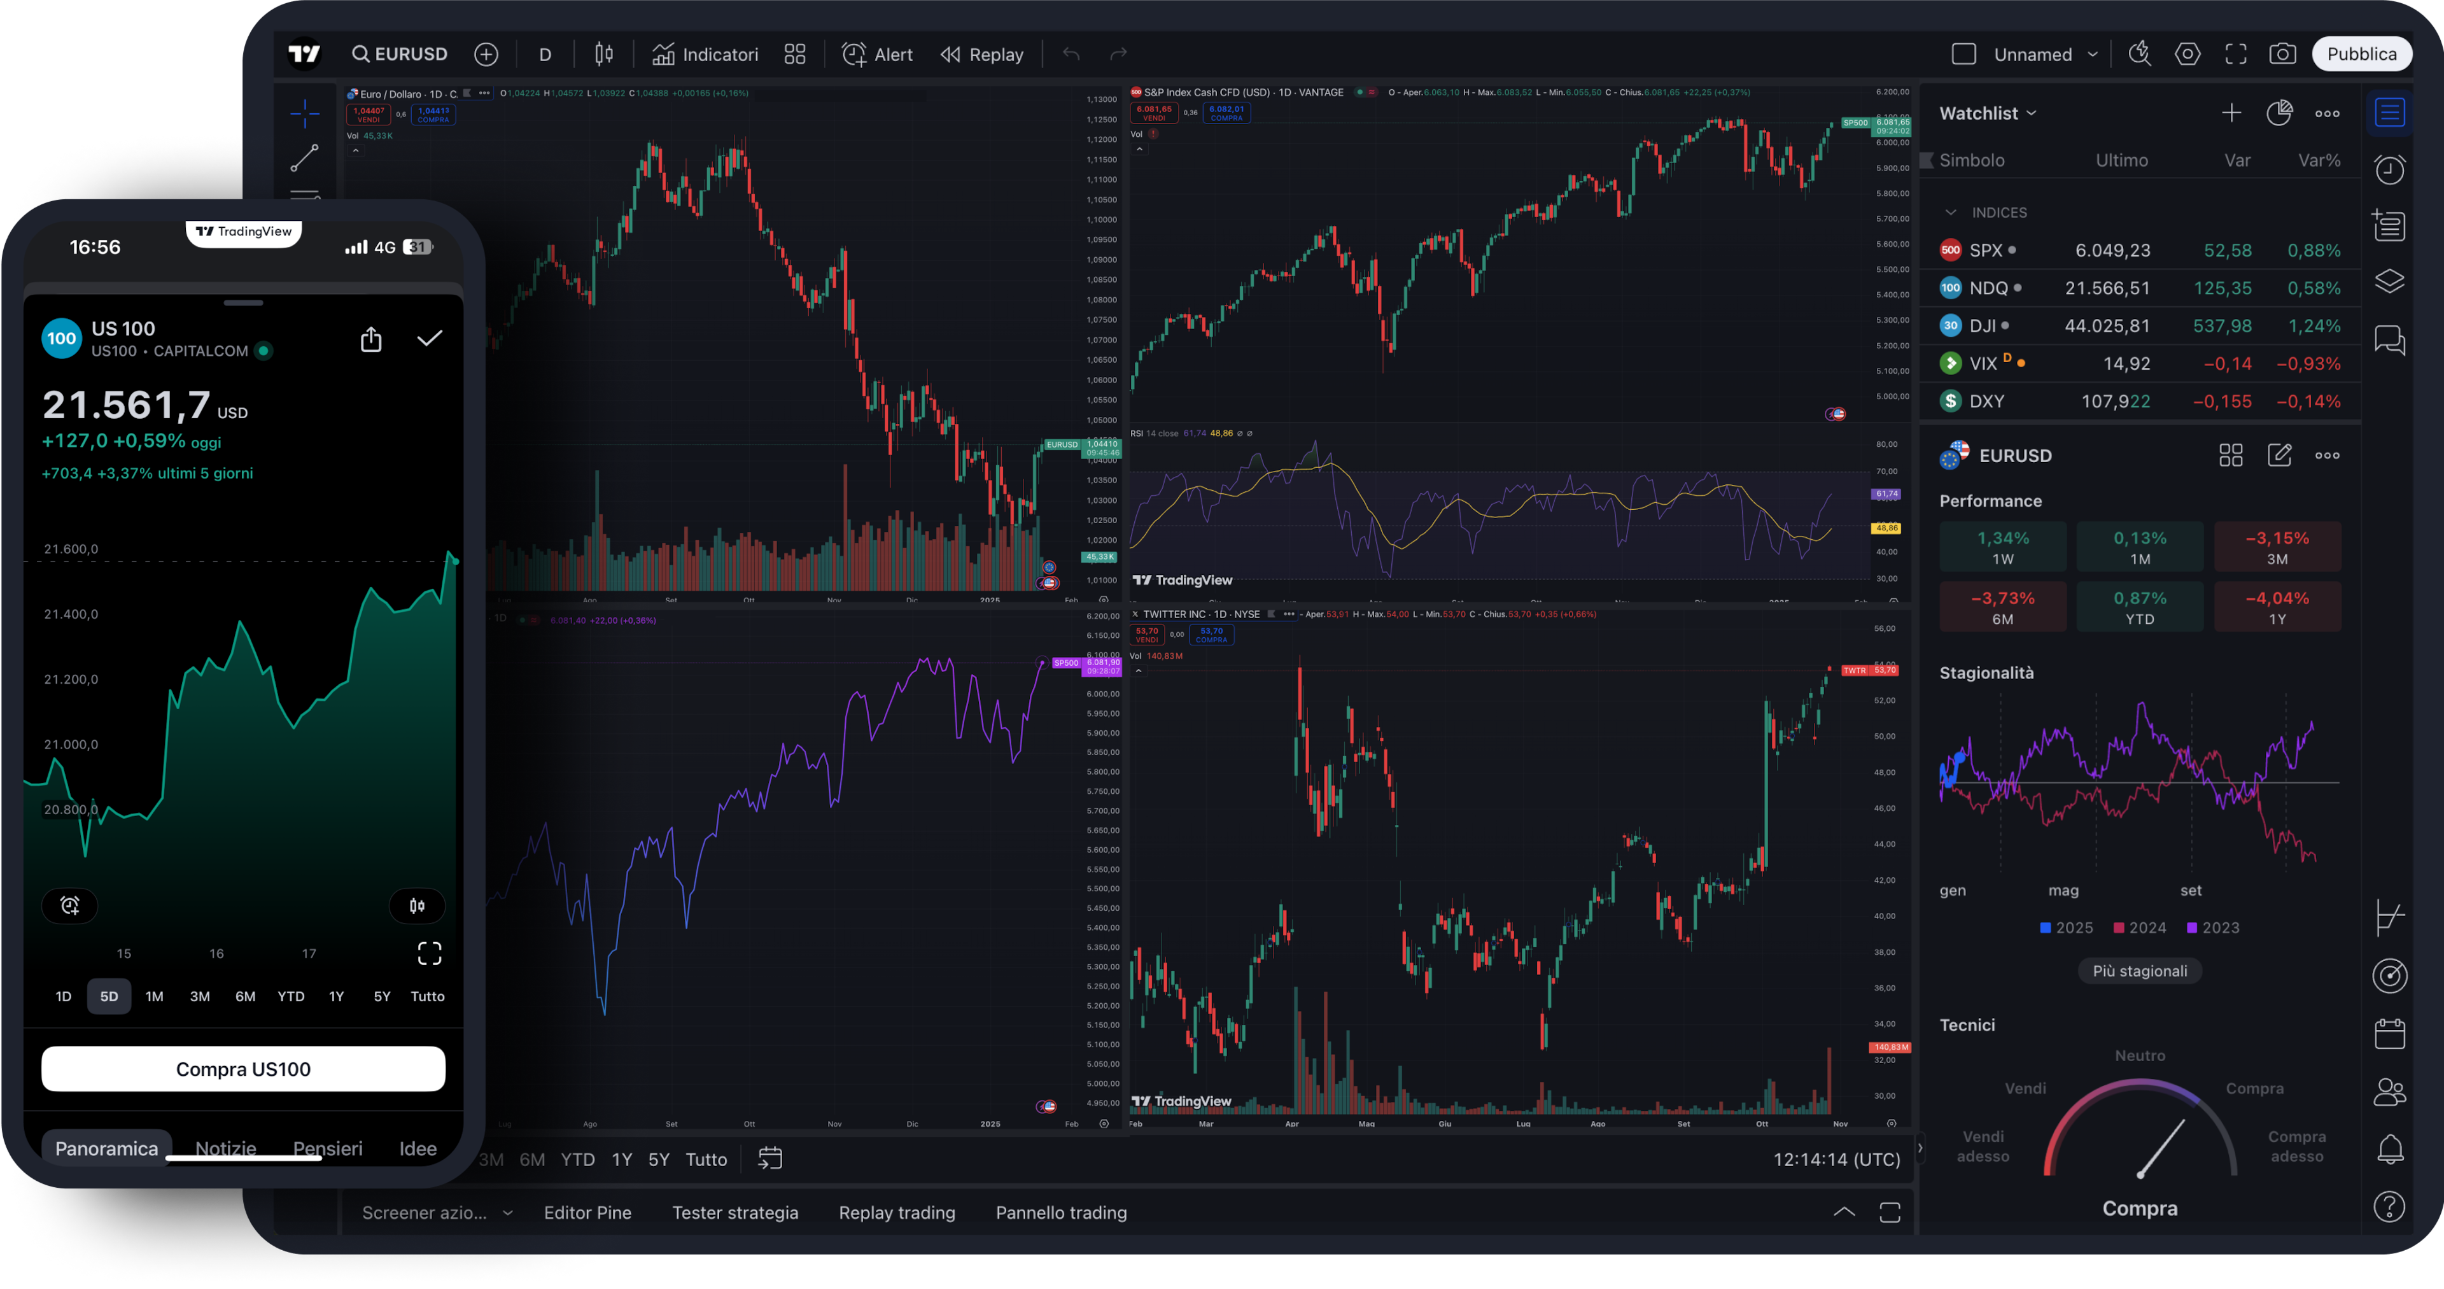Screen dimensions: 2444x1289
Task: Click the Alert clock icon
Action: coord(854,54)
